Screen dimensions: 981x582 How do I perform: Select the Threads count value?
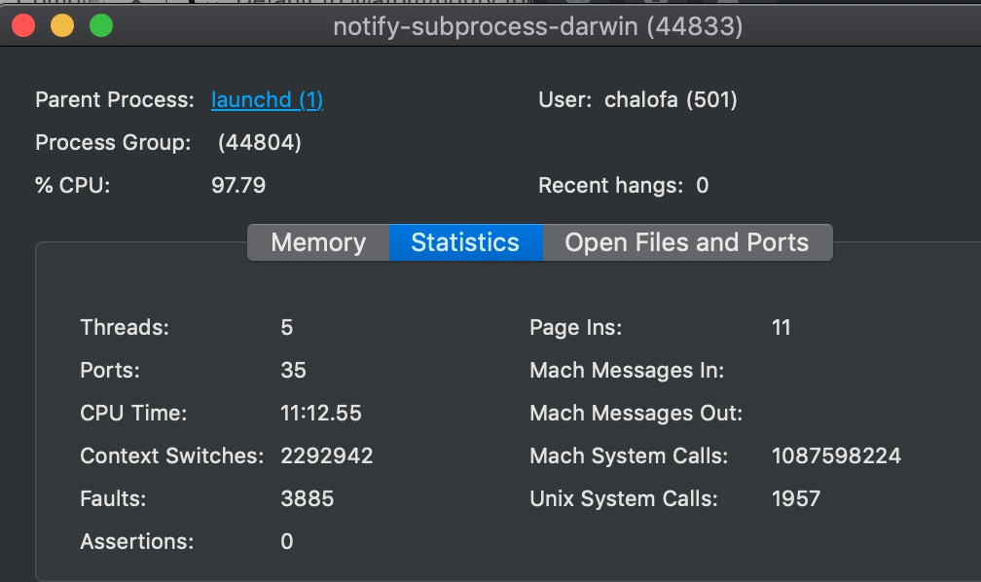click(x=286, y=327)
